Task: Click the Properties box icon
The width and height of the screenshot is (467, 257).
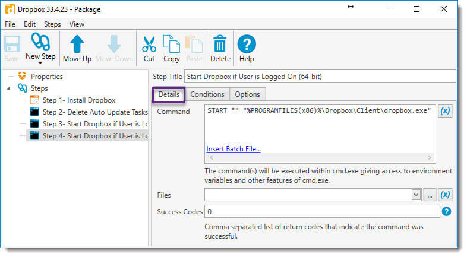Action: pyautogui.click(x=23, y=76)
